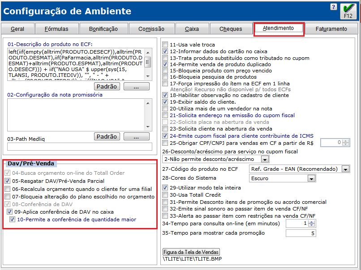Toggle 29-Utilizar modo tela inteira checkbox
This screenshot has height=270, width=361.
pos(166,188)
